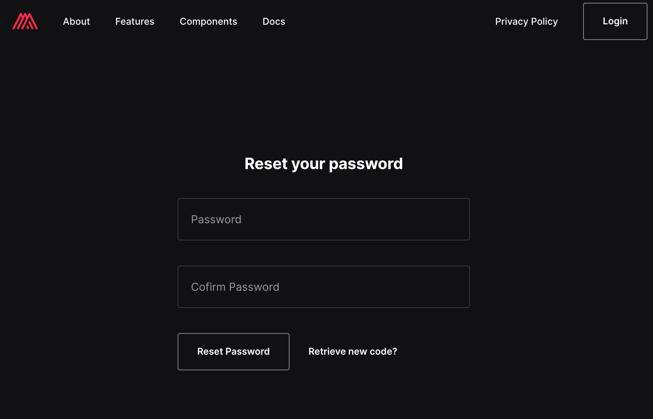The image size is (653, 419).
Task: Click the Reset your password heading
Action: click(323, 164)
